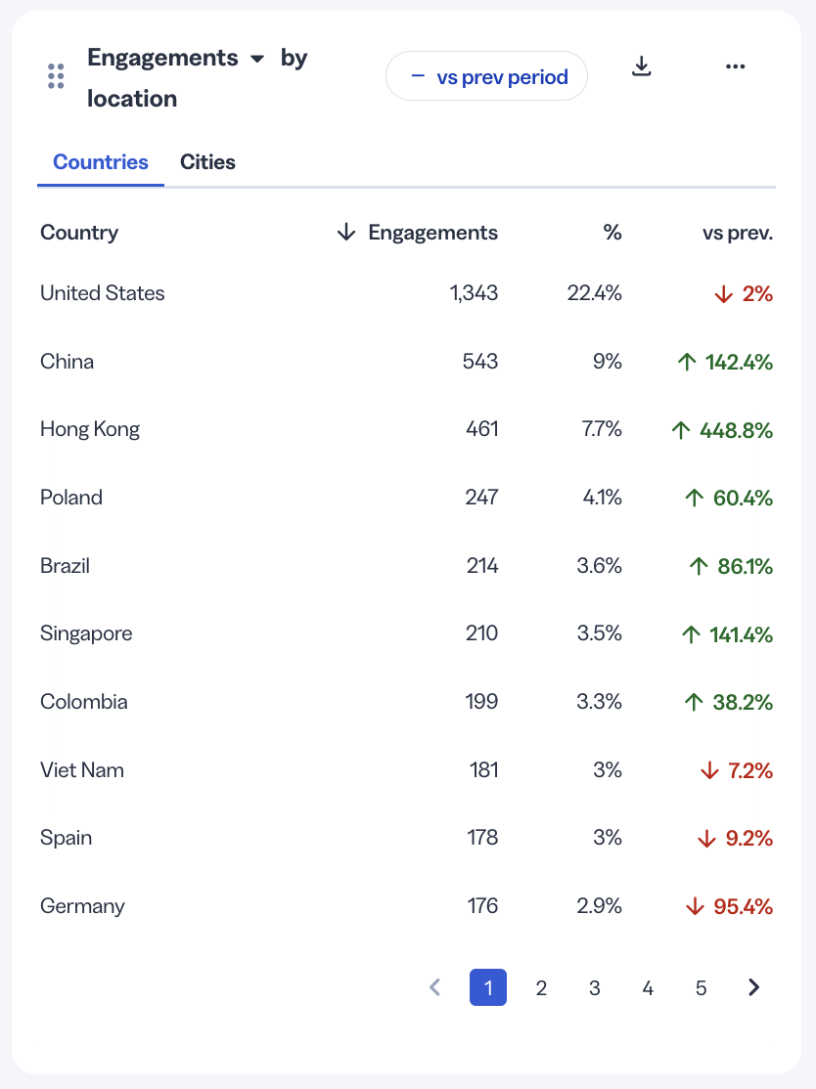Switch to the Cities tab
This screenshot has height=1089, width=816.
coord(207,162)
